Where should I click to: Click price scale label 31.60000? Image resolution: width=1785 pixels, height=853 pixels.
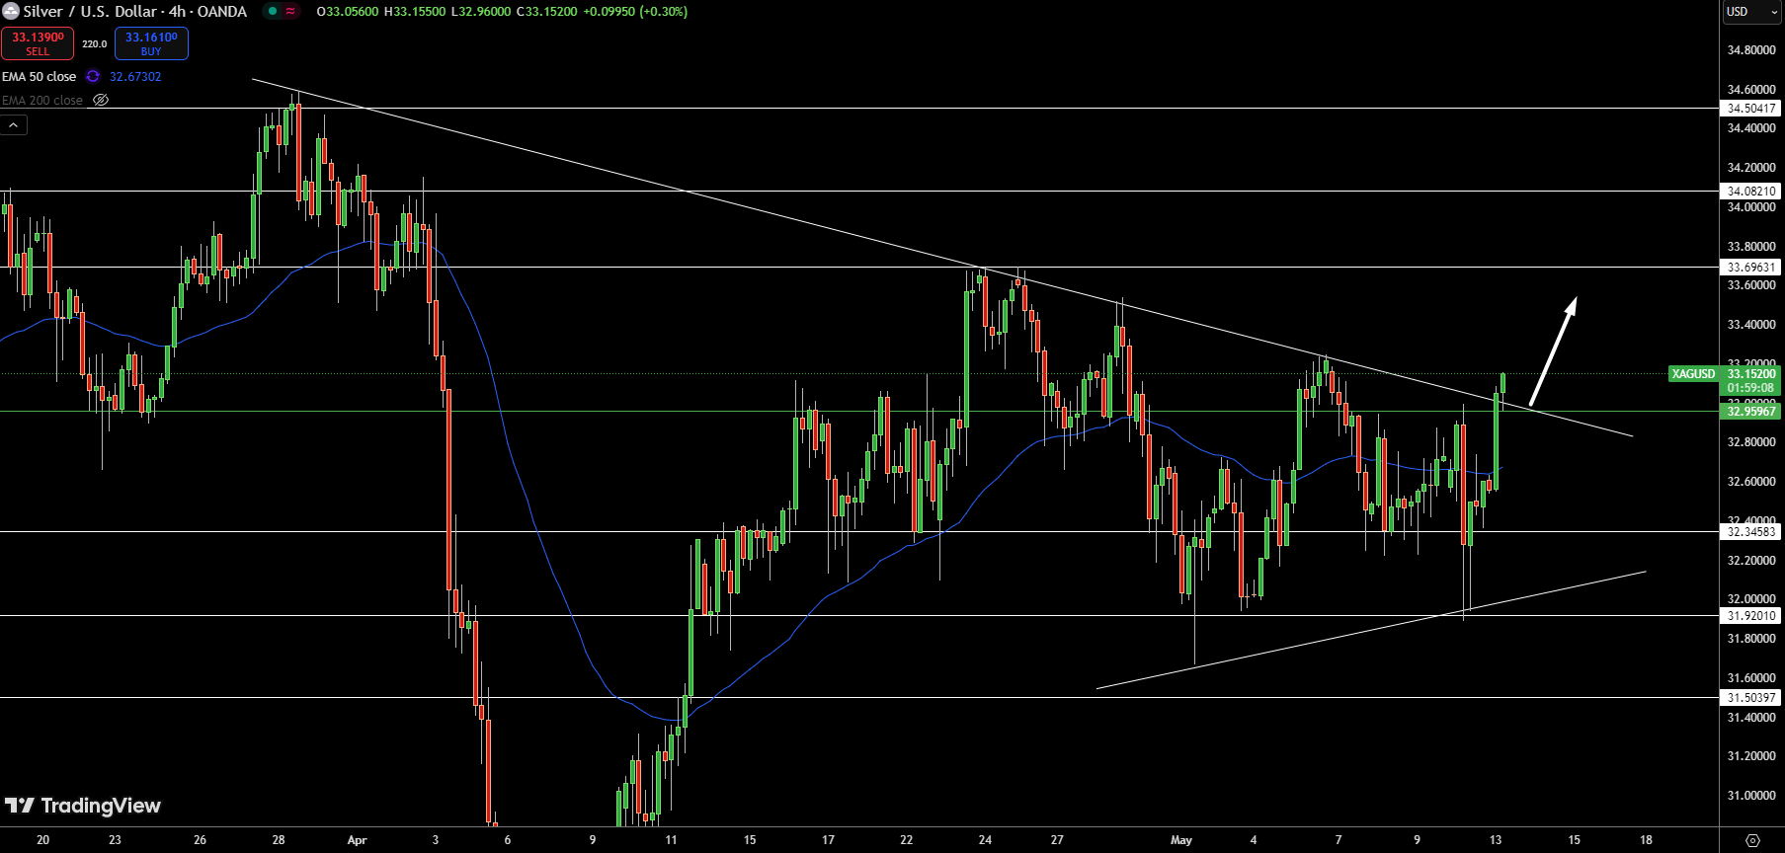tap(1751, 677)
